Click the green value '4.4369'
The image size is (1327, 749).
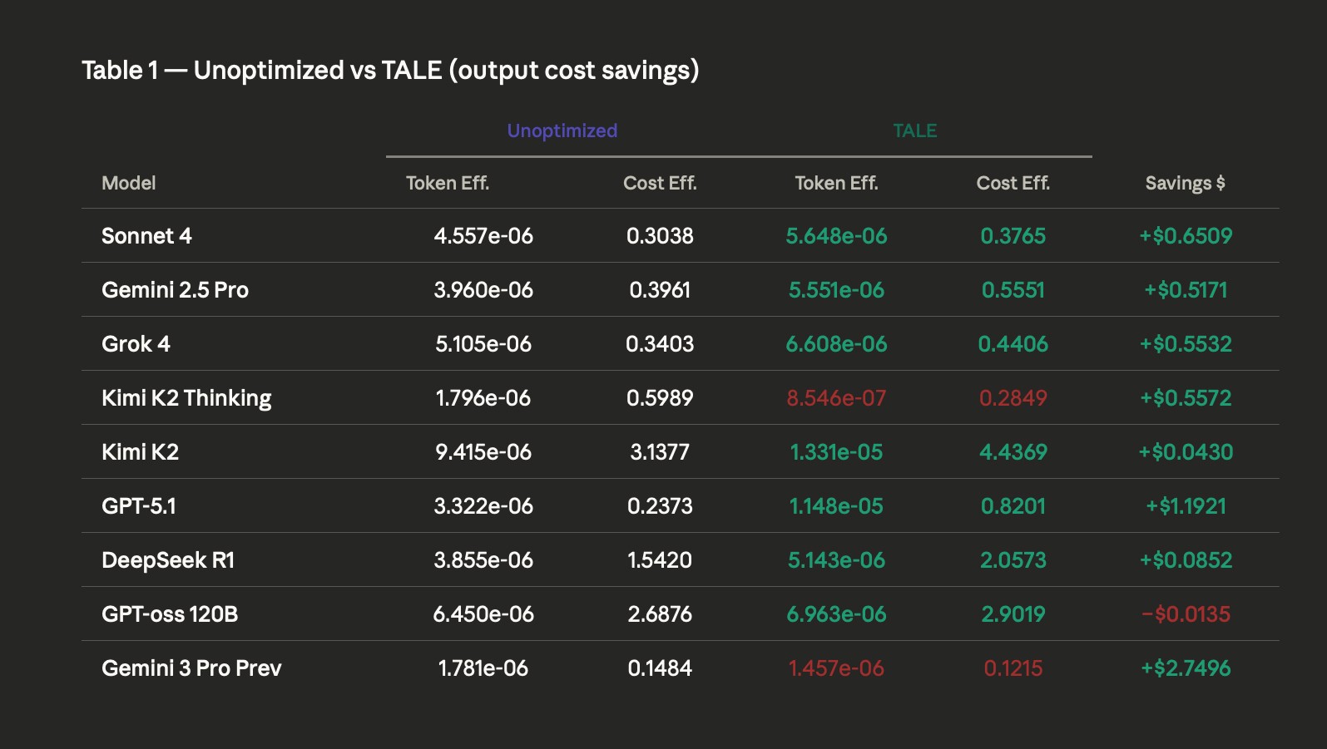pos(1013,452)
